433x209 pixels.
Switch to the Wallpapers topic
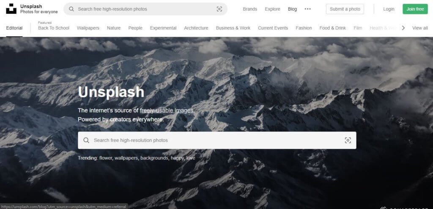[88, 28]
